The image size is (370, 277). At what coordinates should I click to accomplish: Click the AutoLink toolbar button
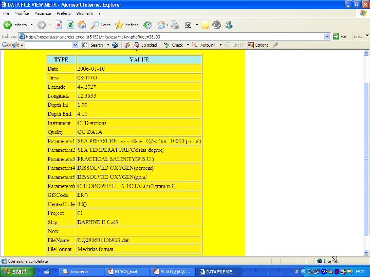click(204, 45)
